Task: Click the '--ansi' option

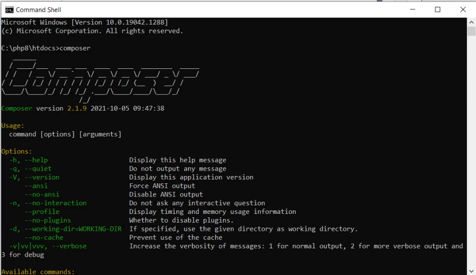Action: click(x=36, y=186)
